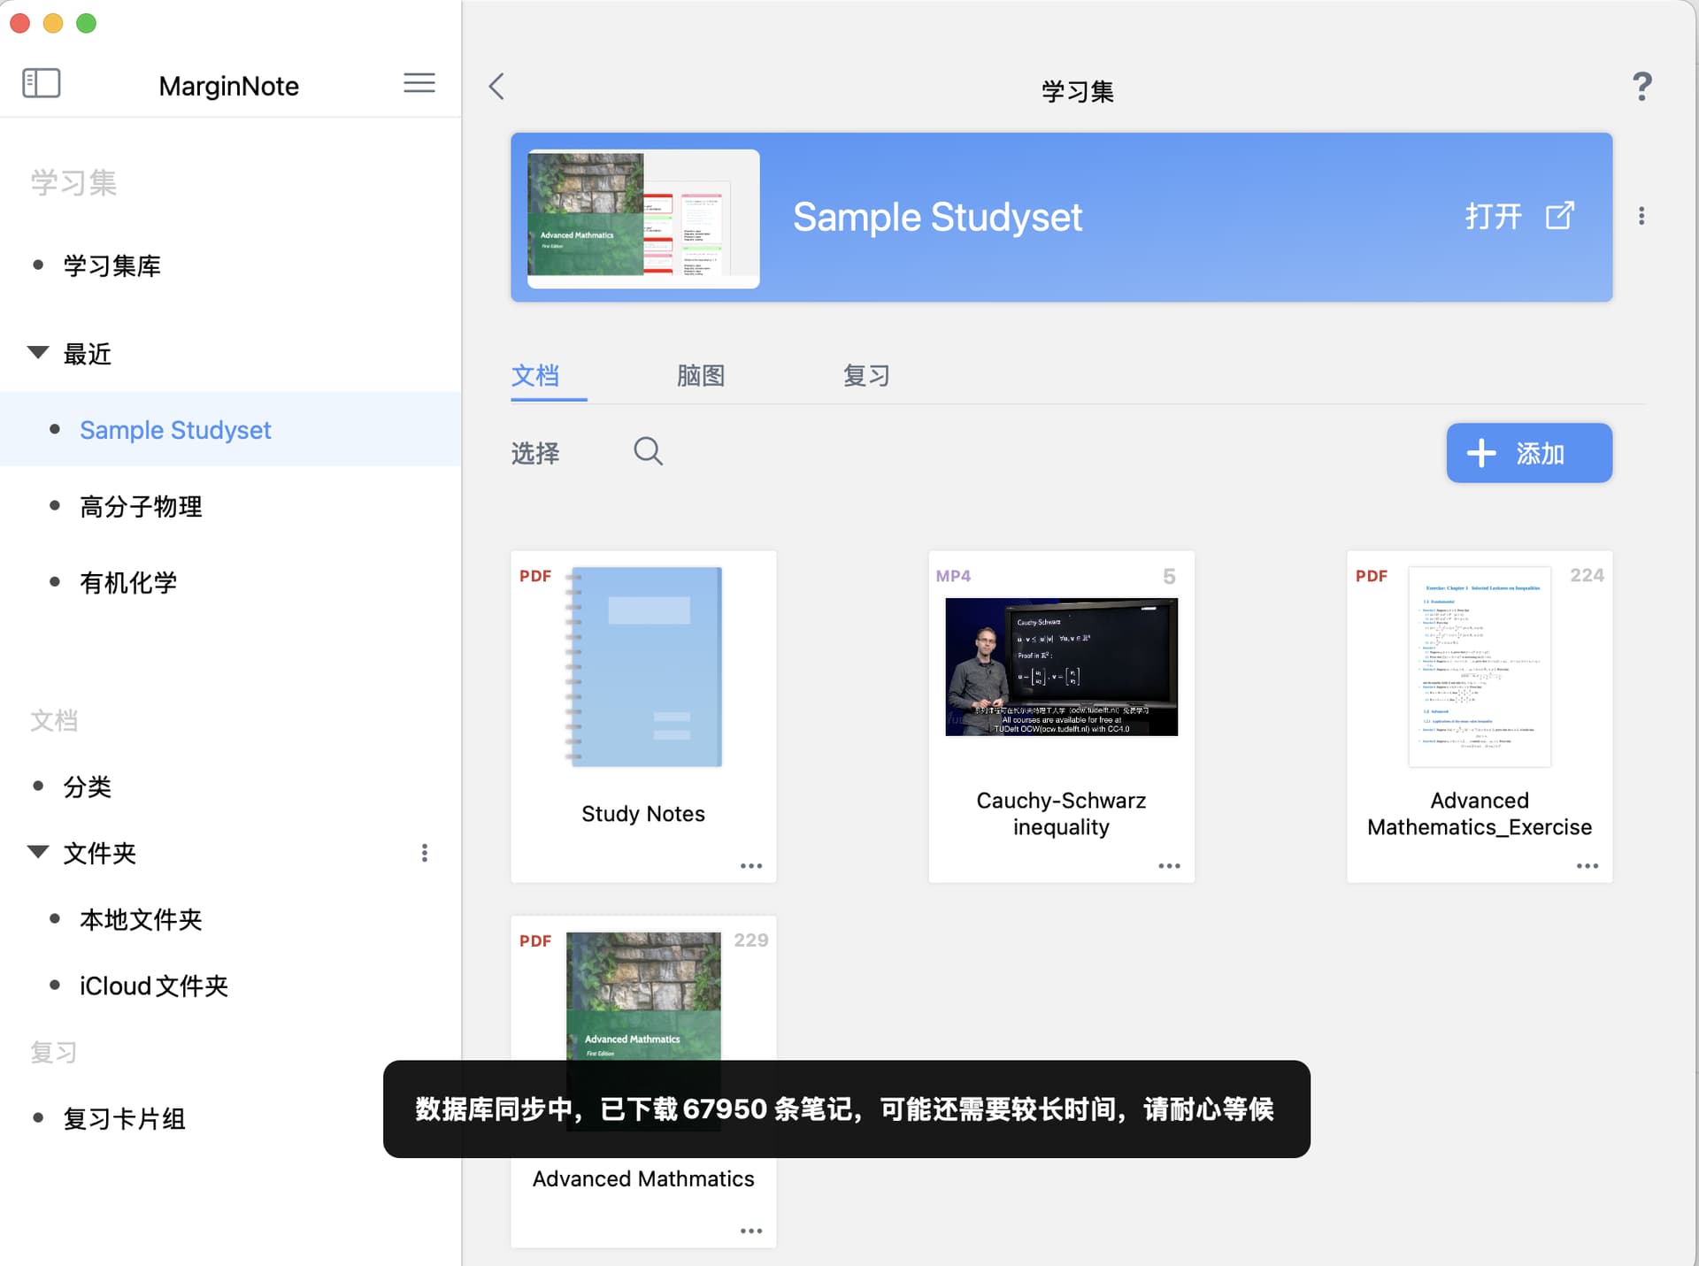
Task: Collapse the 文件夹 section triangle
Action: click(x=38, y=852)
